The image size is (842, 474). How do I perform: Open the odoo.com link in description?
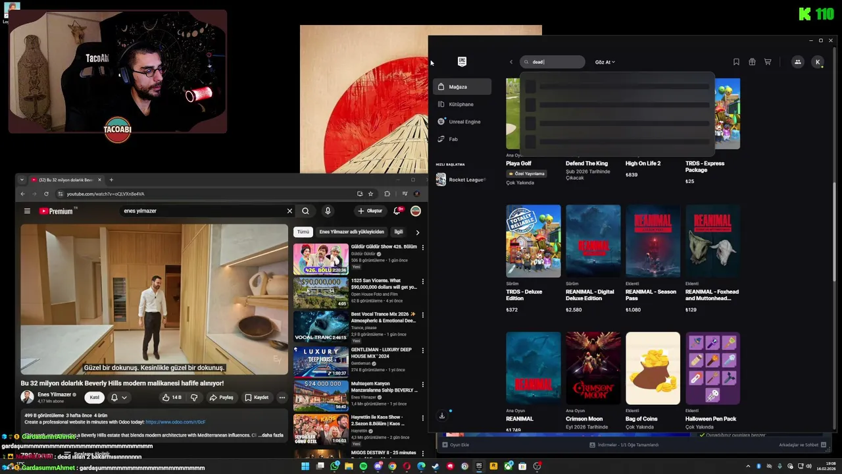click(x=176, y=422)
